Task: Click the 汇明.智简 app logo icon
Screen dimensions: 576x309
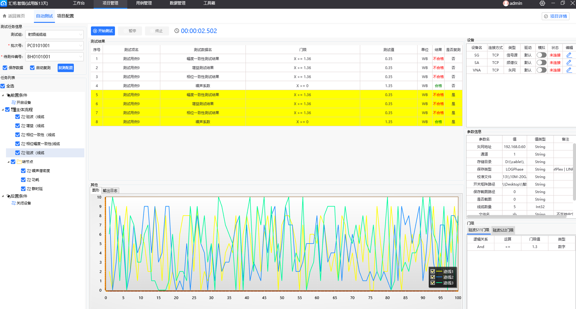Action: pyautogui.click(x=4, y=3)
